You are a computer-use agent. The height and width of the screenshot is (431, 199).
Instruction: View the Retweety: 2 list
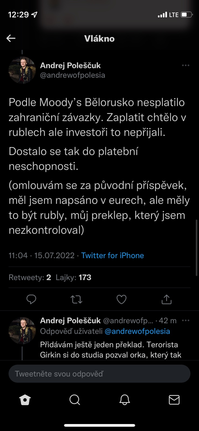(x=30, y=277)
